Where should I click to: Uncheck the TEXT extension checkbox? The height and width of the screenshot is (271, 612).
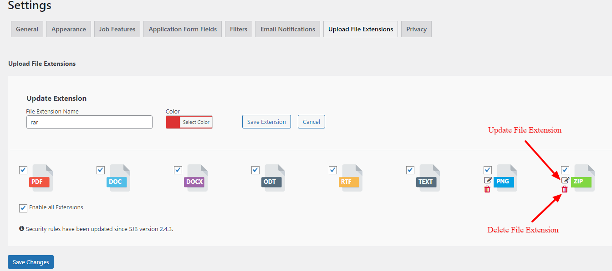click(x=410, y=170)
